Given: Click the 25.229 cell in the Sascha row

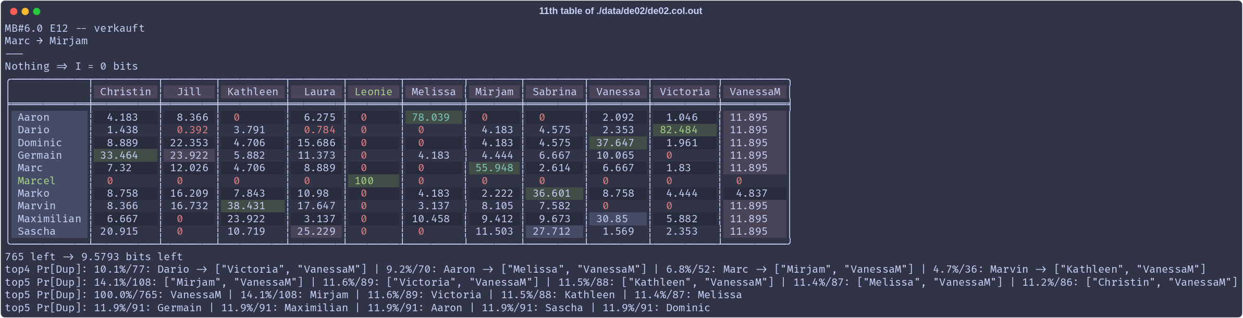Looking at the screenshot, I should tap(316, 231).
